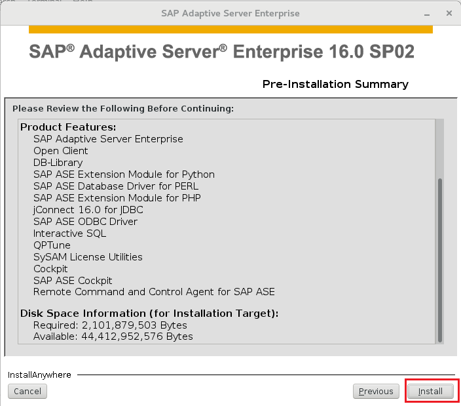Image resolution: width=461 pixels, height=406 pixels.
Task: Click the Install button
Action: pyautogui.click(x=430, y=391)
